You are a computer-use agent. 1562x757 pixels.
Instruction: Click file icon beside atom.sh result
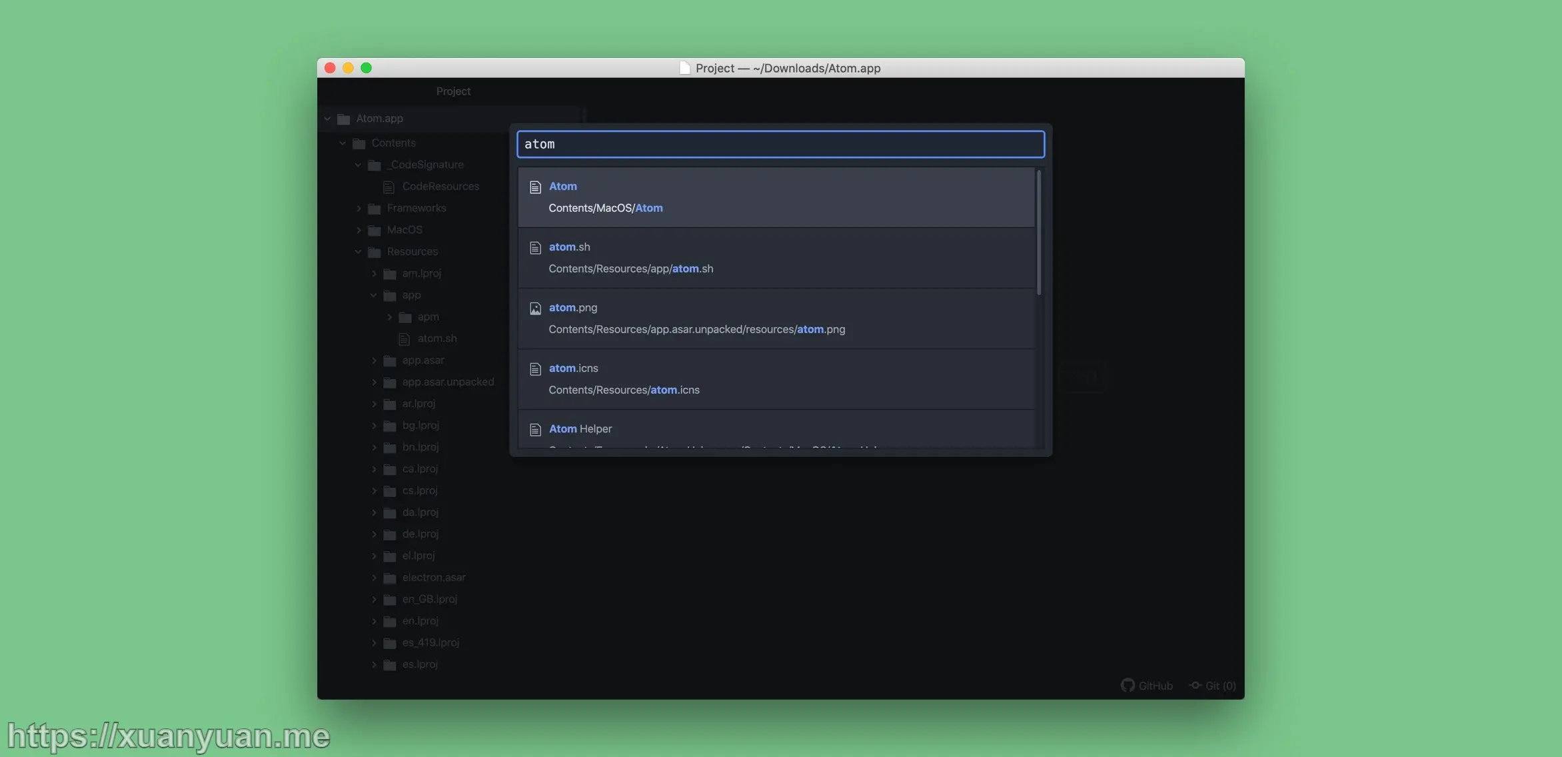pos(535,248)
